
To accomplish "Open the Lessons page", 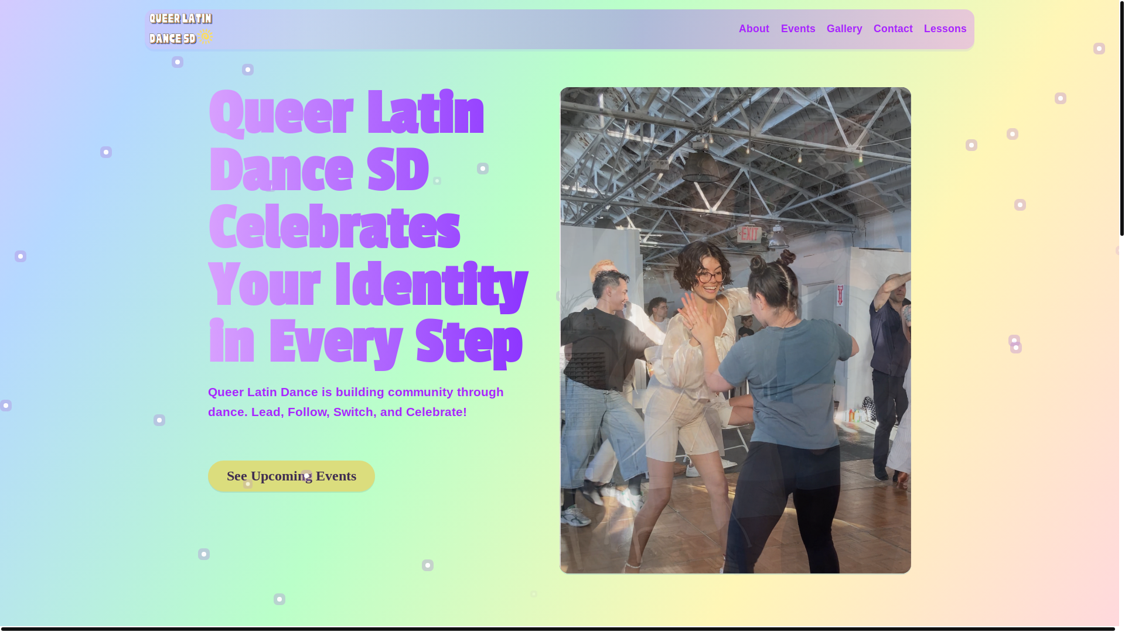I will 945,29.
